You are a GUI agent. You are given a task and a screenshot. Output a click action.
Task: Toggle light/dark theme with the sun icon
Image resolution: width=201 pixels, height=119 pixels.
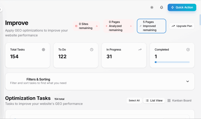152,7
